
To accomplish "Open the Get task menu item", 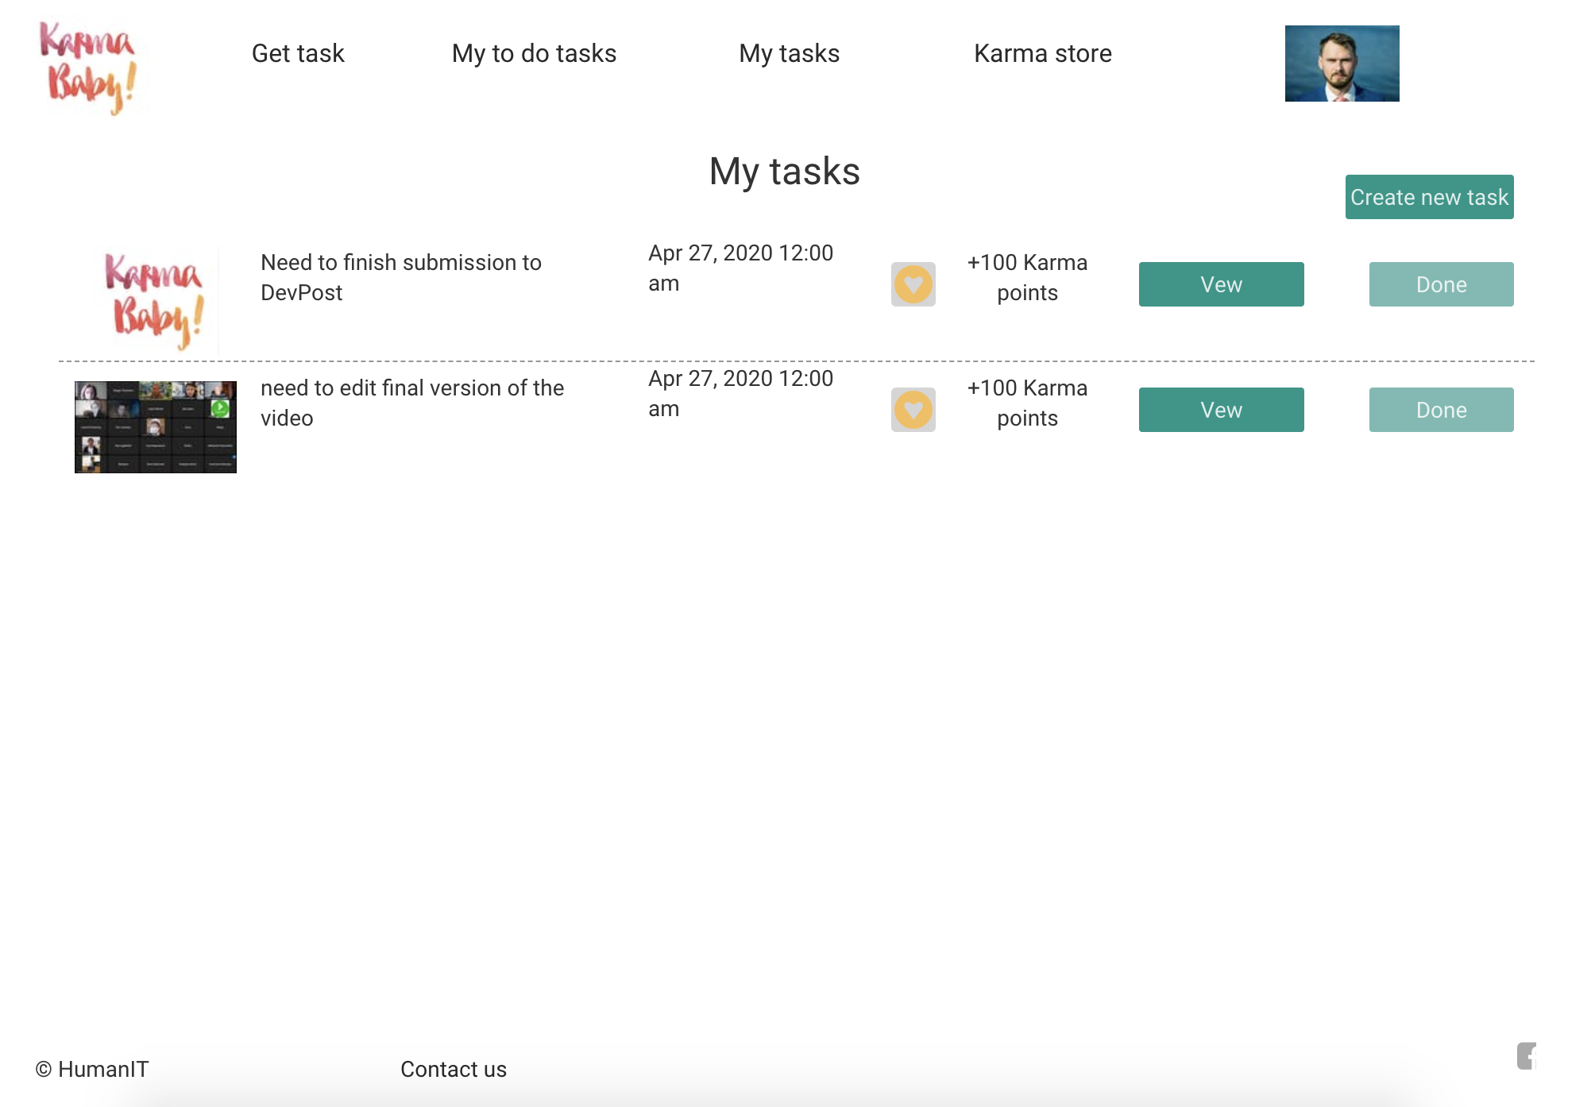I will [x=298, y=53].
